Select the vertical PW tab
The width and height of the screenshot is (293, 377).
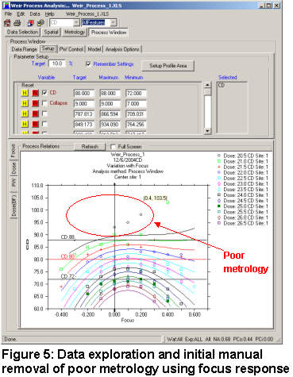point(13,183)
